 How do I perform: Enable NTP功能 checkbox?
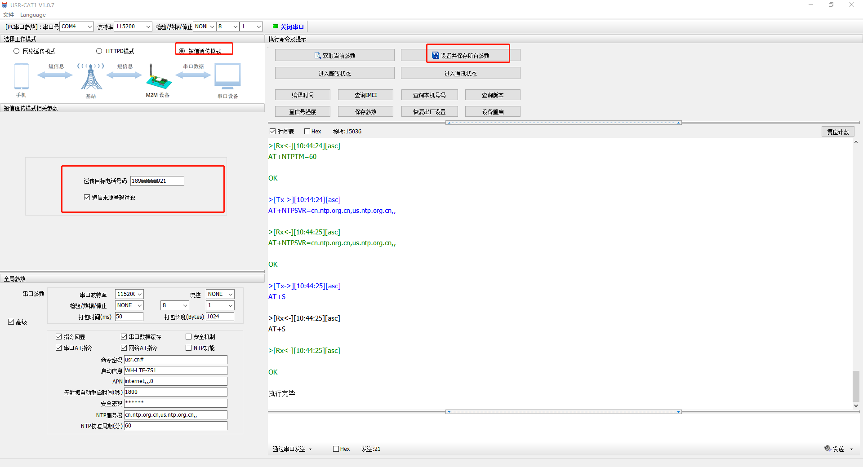click(x=189, y=348)
